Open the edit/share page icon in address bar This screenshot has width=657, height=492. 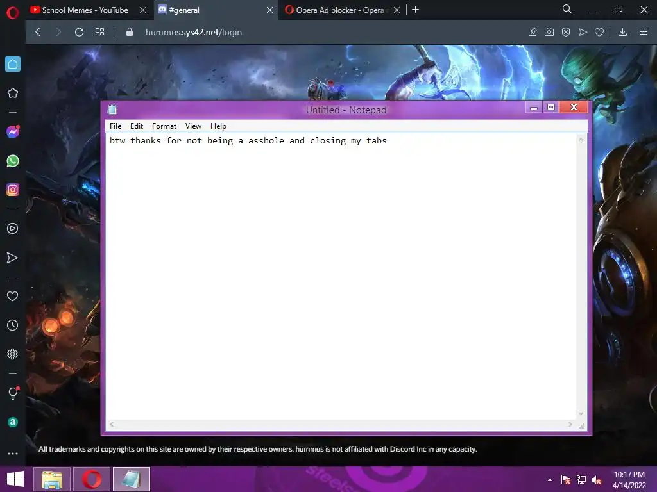[533, 32]
